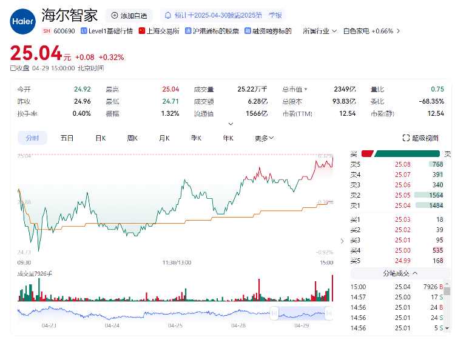Click the right handle of timeline range slider
Viewport: 455px width, 340px height.
pyautogui.click(x=329, y=313)
